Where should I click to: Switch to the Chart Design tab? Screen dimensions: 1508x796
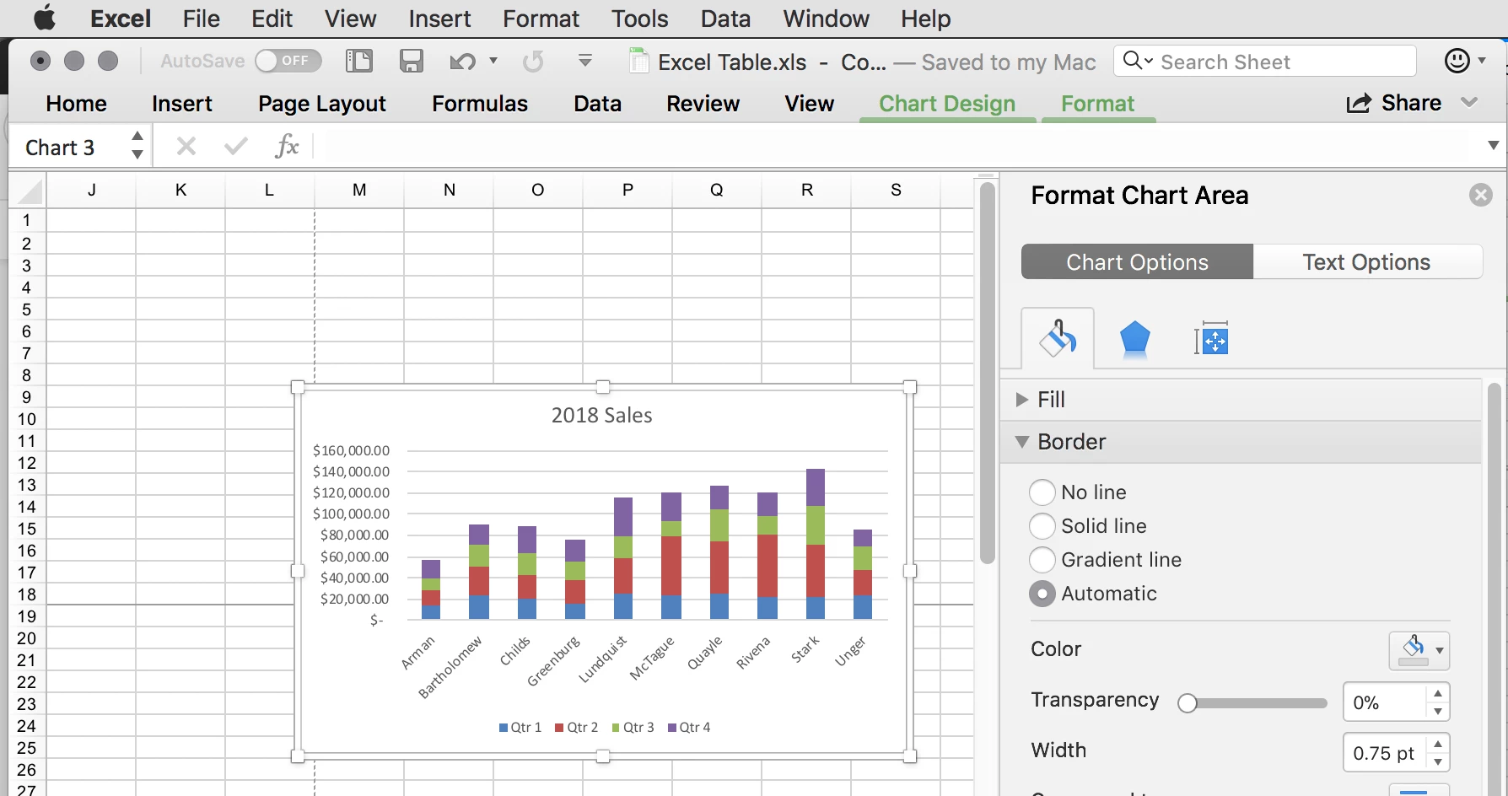[947, 104]
